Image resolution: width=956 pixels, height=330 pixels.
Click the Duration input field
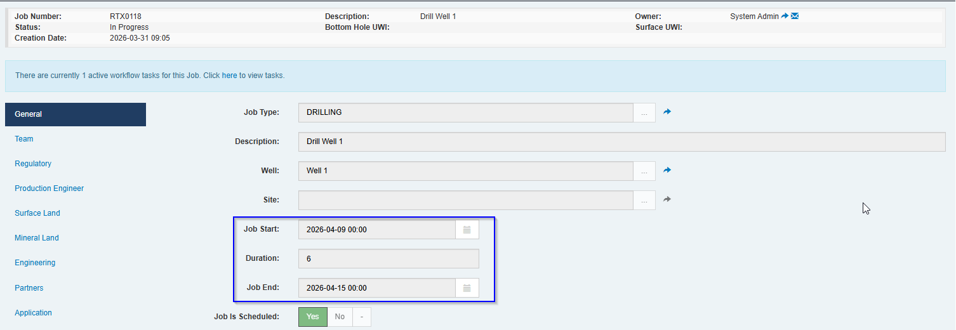(x=388, y=259)
